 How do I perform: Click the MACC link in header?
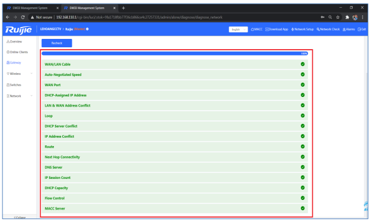(257, 29)
